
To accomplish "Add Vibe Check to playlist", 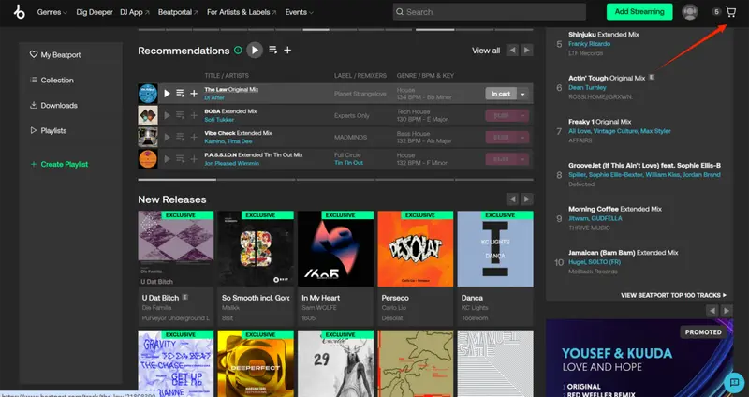I will point(194,137).
